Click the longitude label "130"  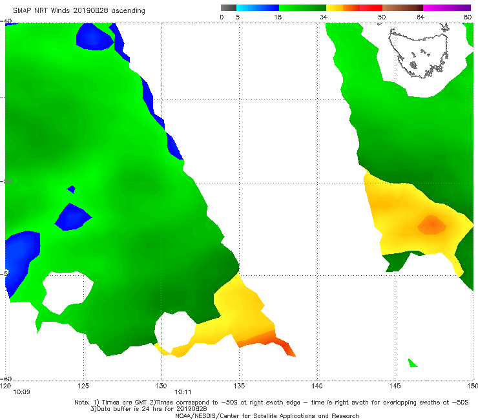coord(161,386)
